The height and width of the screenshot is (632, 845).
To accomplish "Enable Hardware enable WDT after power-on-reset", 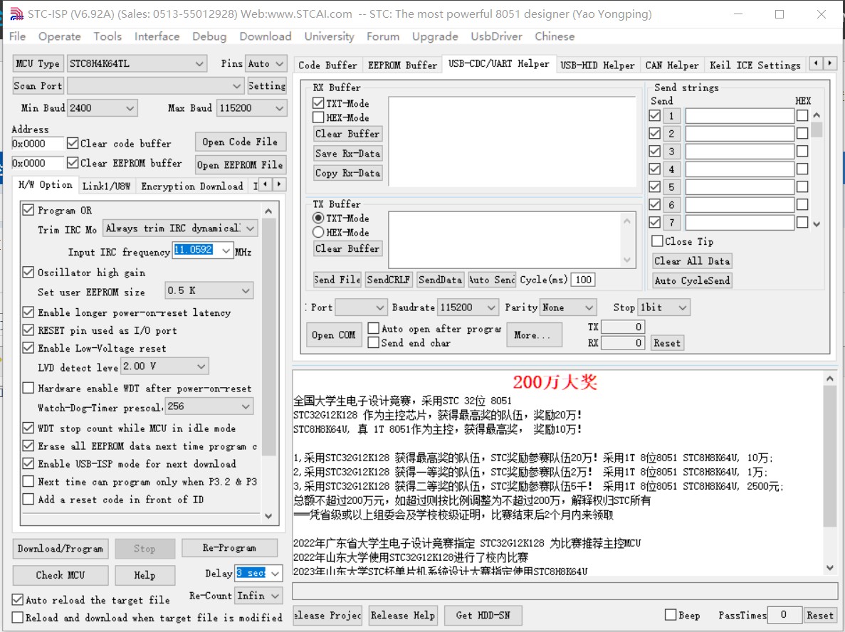I will coord(28,388).
